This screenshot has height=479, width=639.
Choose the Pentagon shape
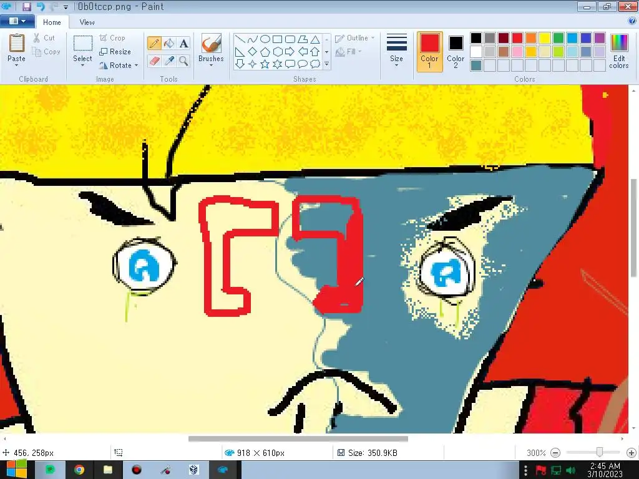(x=265, y=52)
